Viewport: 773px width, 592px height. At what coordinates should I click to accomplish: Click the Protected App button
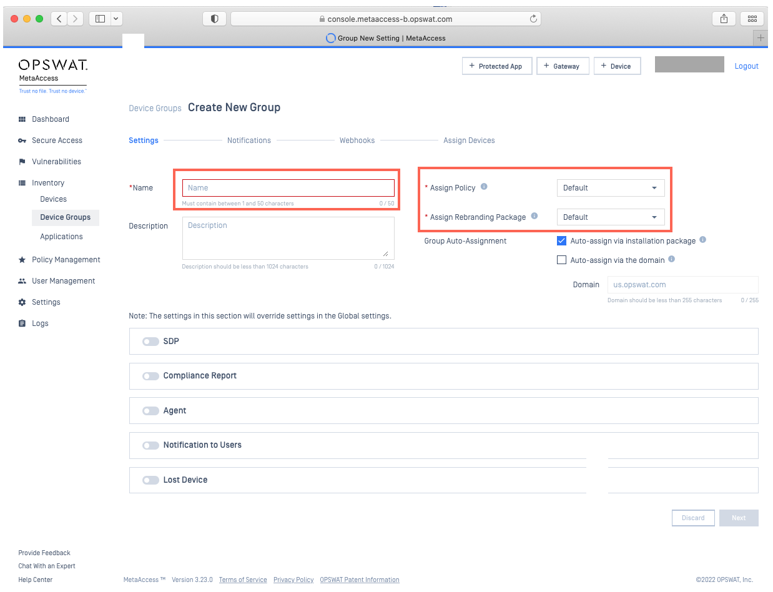pos(497,66)
